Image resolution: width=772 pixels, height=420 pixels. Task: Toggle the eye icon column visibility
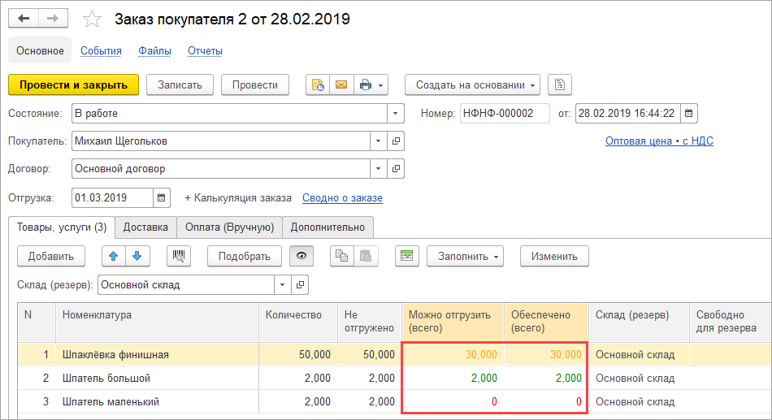(302, 256)
